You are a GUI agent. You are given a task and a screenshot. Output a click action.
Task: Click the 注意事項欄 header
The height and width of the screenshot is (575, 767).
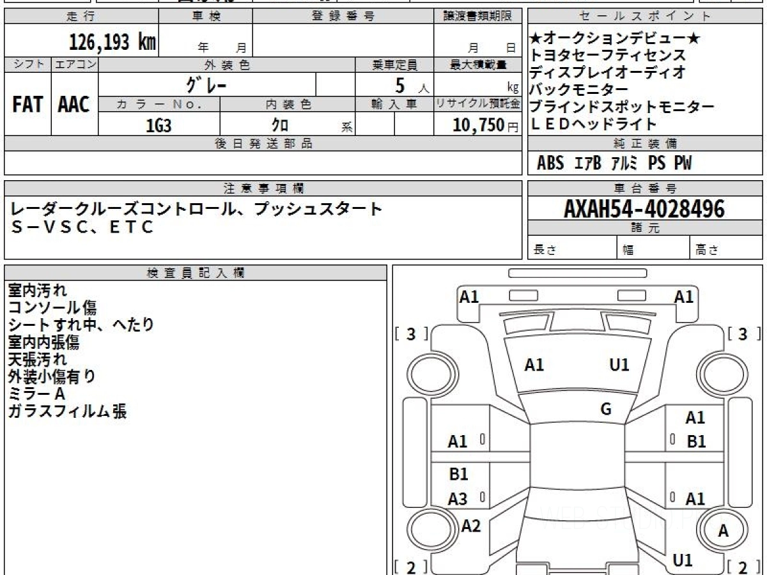point(263,188)
